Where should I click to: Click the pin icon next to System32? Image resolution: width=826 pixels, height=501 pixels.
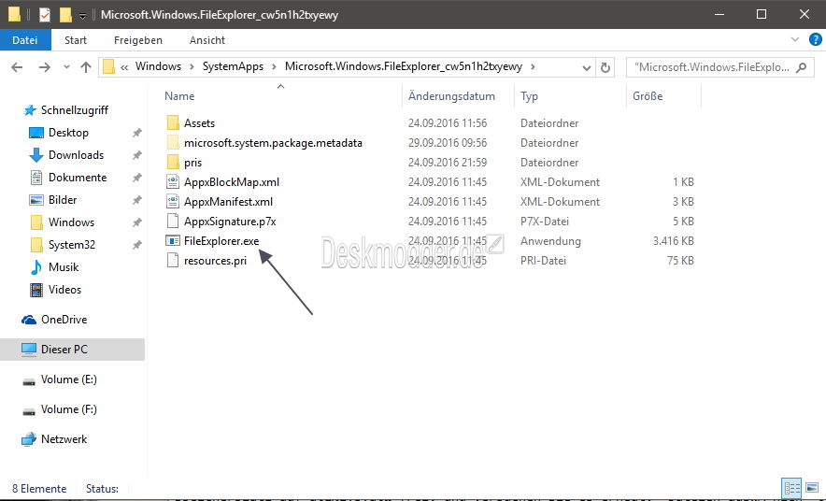[137, 245]
